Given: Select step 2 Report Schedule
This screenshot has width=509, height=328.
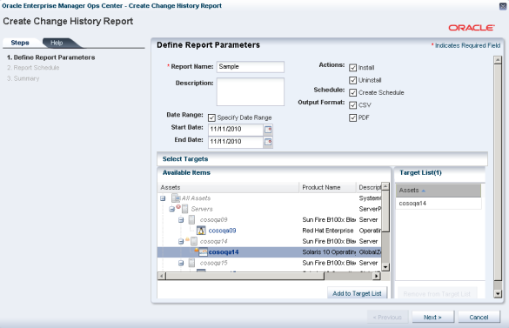Looking at the screenshot, I should (x=33, y=68).
